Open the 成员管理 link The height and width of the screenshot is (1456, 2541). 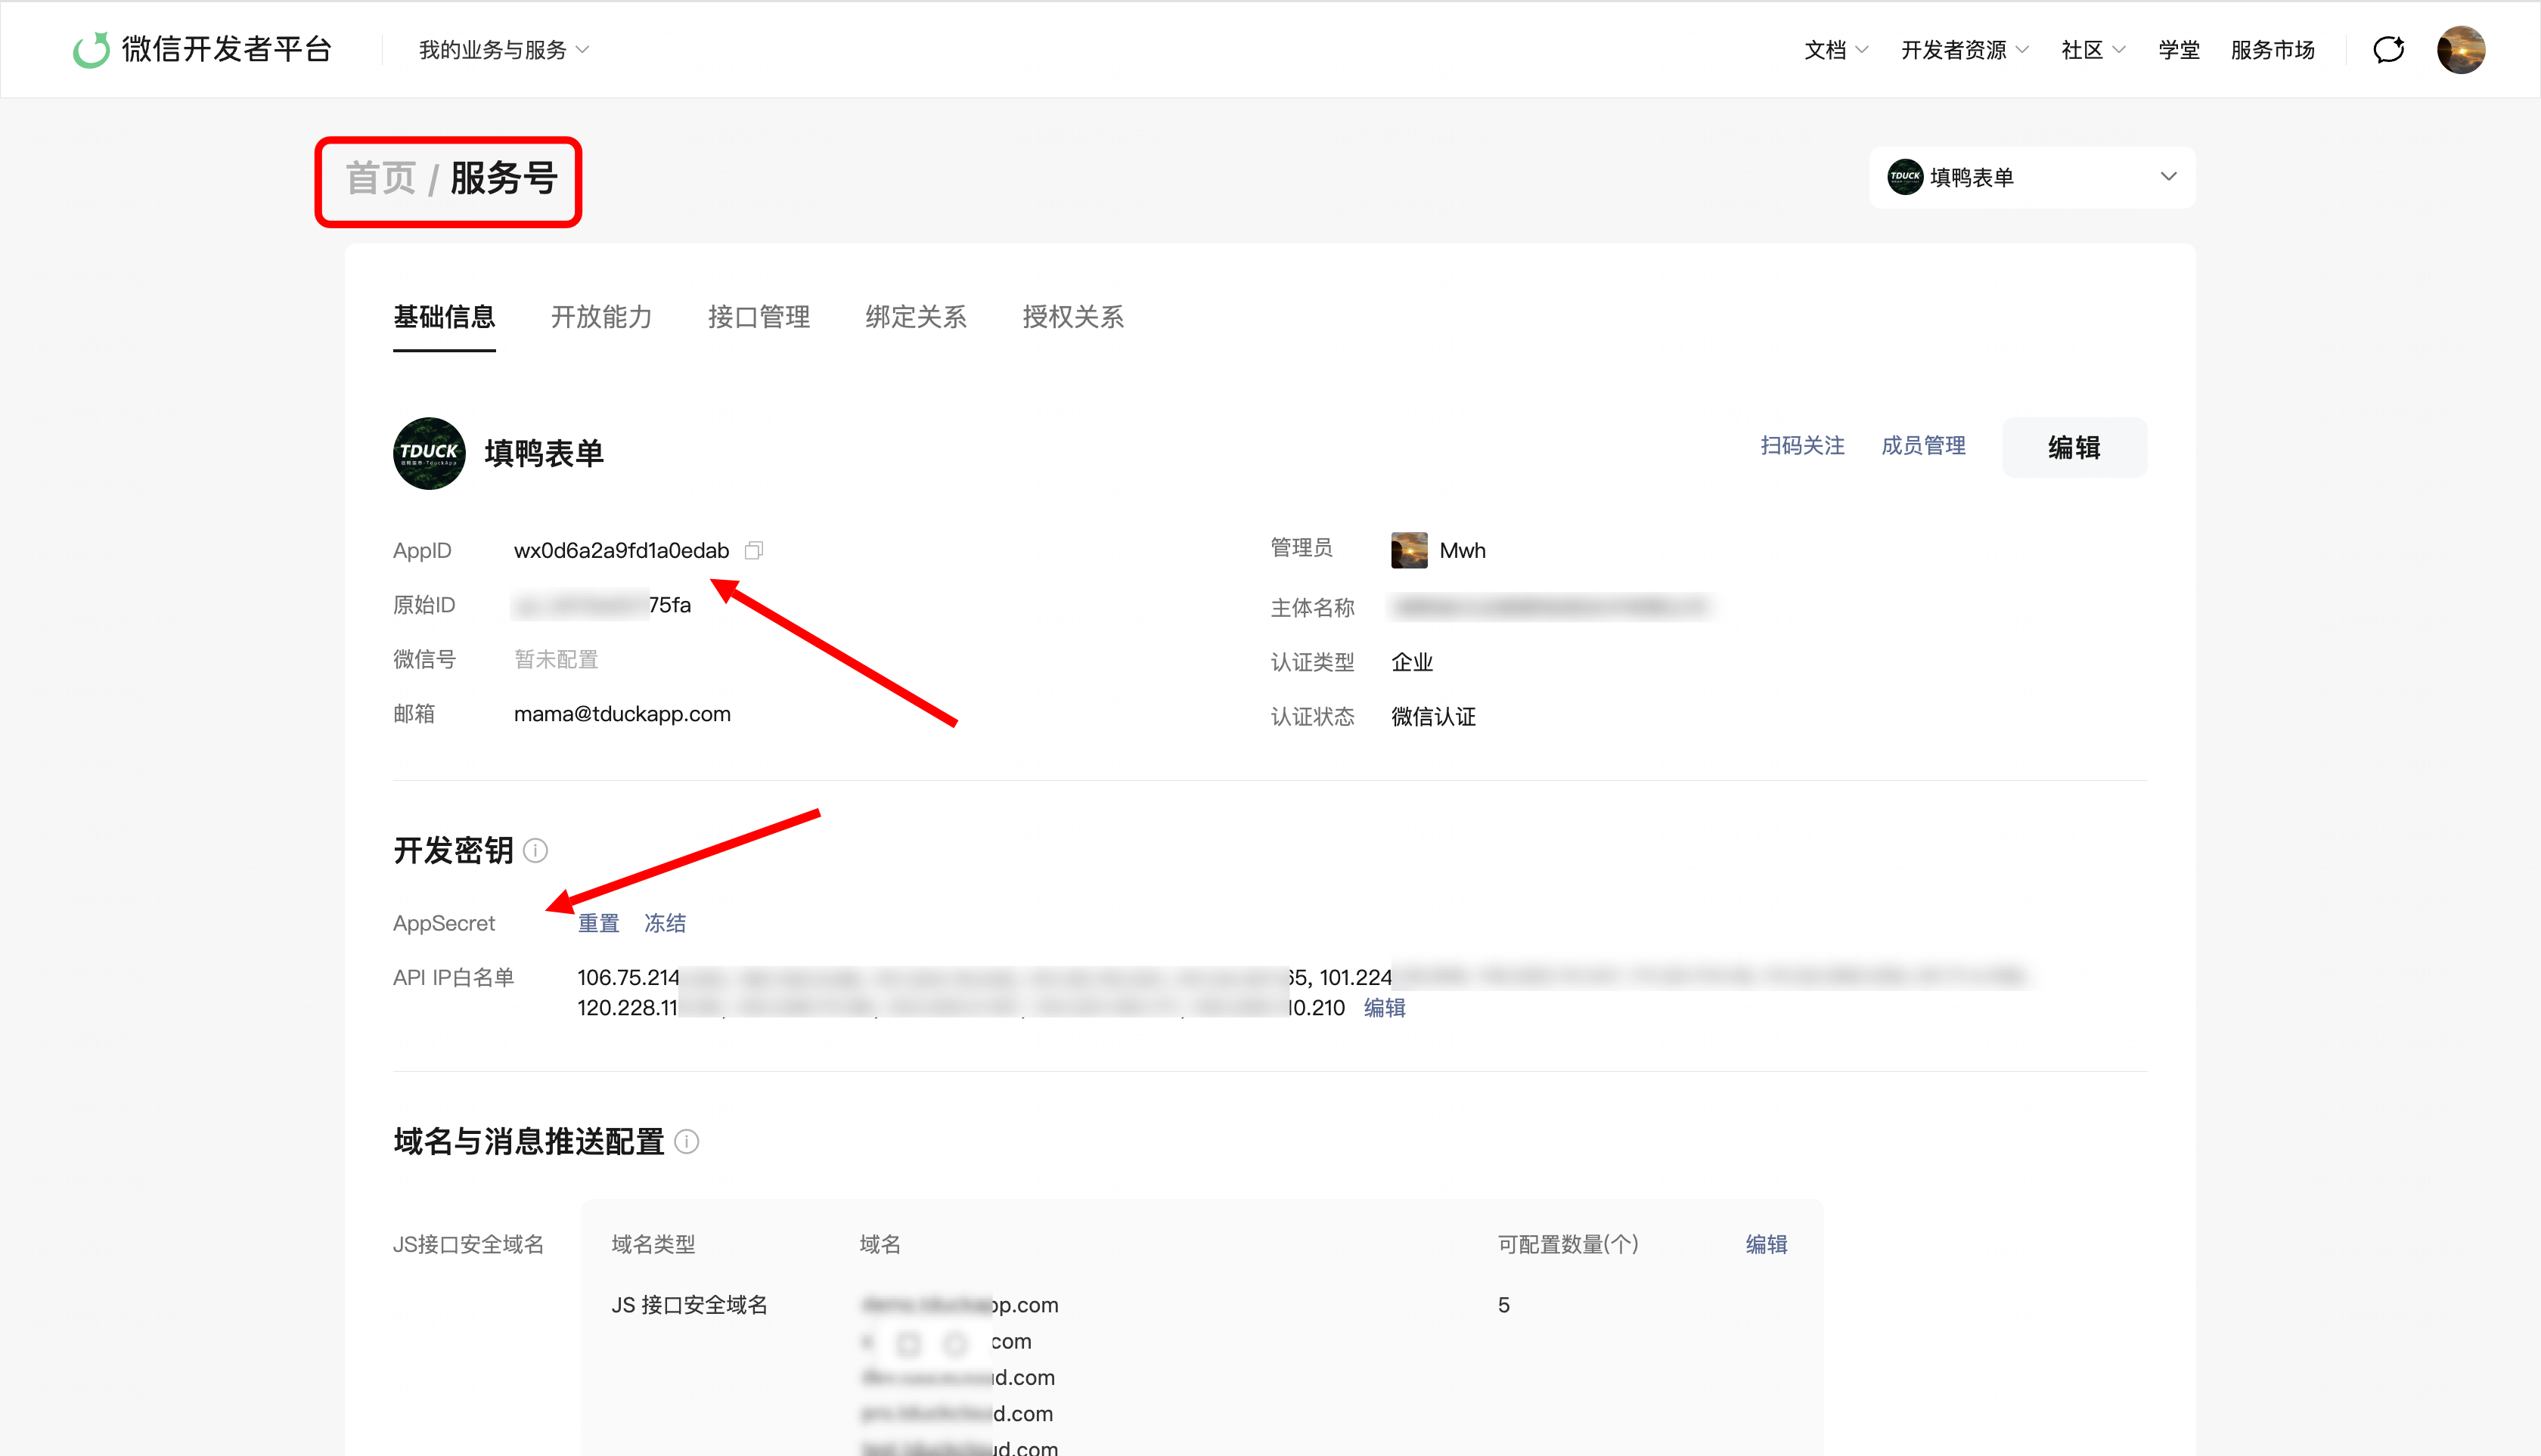[x=1924, y=446]
